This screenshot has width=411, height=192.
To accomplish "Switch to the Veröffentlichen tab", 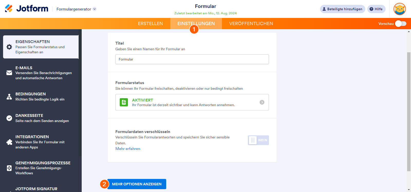I will [x=251, y=24].
